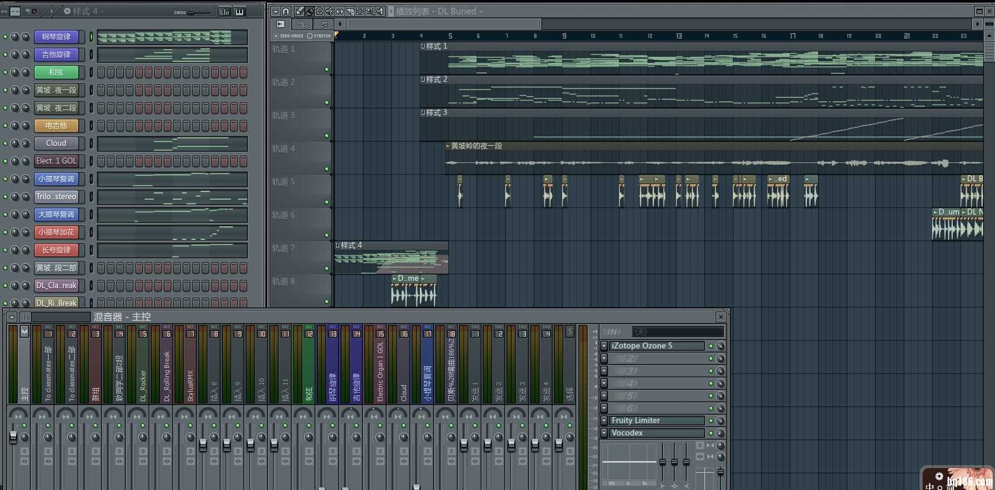995x490 pixels.
Task: Open graph editor in step sequencer
Action: pos(225,11)
